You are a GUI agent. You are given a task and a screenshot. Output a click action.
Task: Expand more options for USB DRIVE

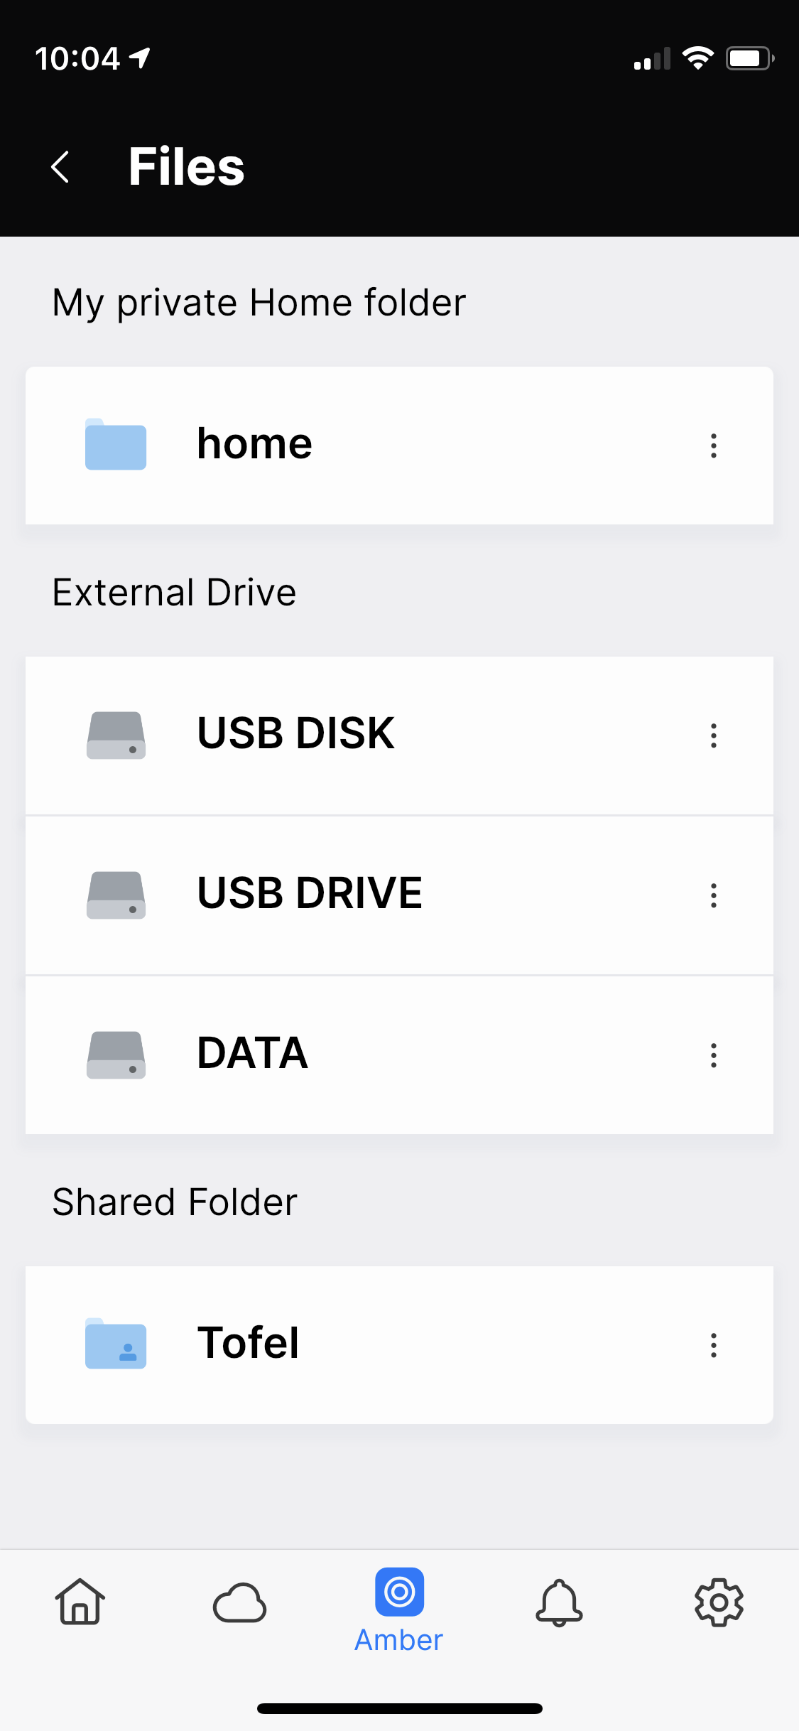[714, 895]
